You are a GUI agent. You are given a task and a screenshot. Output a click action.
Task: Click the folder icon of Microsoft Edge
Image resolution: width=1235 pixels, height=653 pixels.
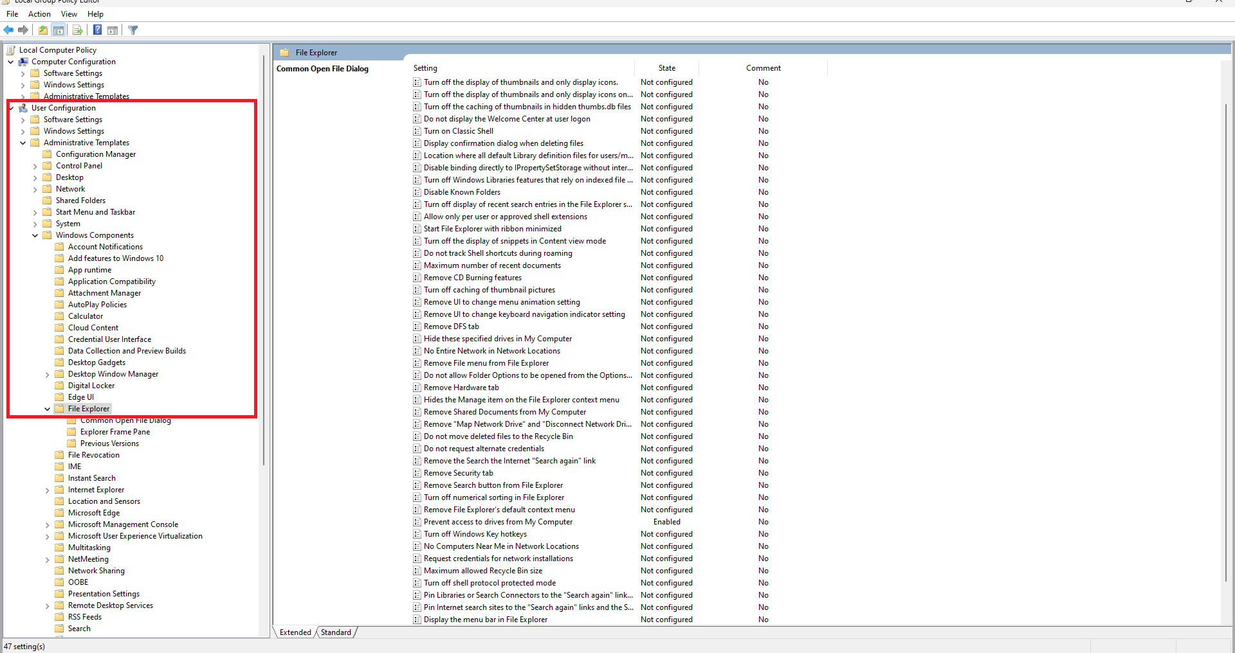[59, 513]
